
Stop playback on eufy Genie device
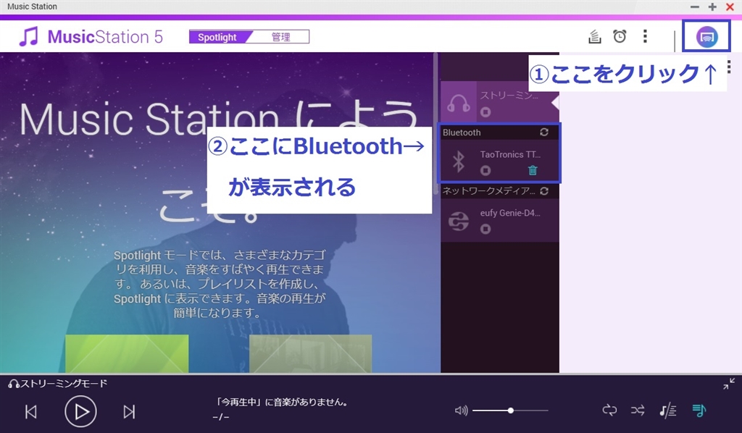click(485, 229)
